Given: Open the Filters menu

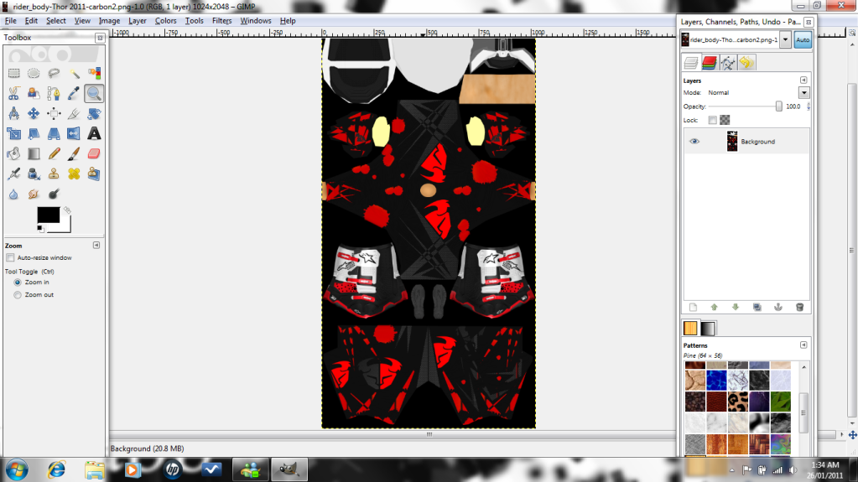Looking at the screenshot, I should 221,21.
